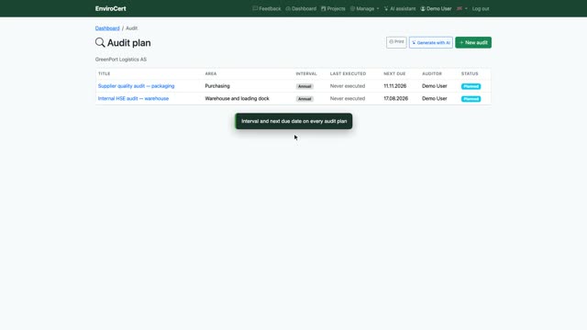Click next due date 17.08.2026
Viewport: 587px width, 330px height.
coord(395,98)
